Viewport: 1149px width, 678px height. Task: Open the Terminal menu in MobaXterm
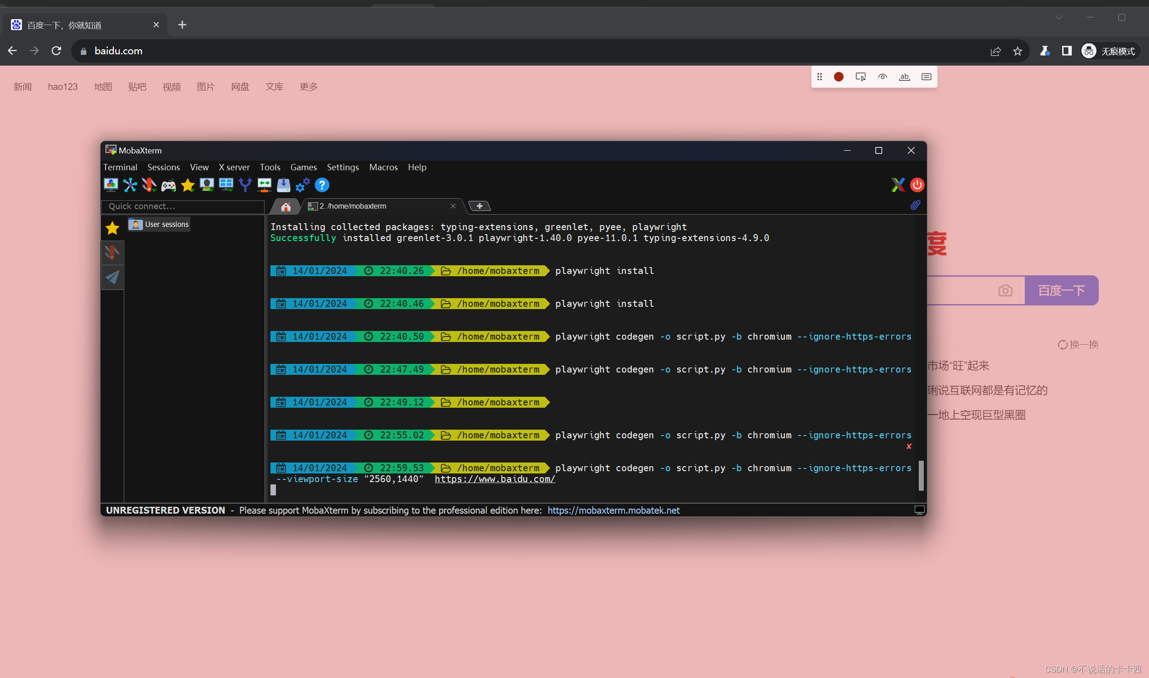pyautogui.click(x=120, y=167)
